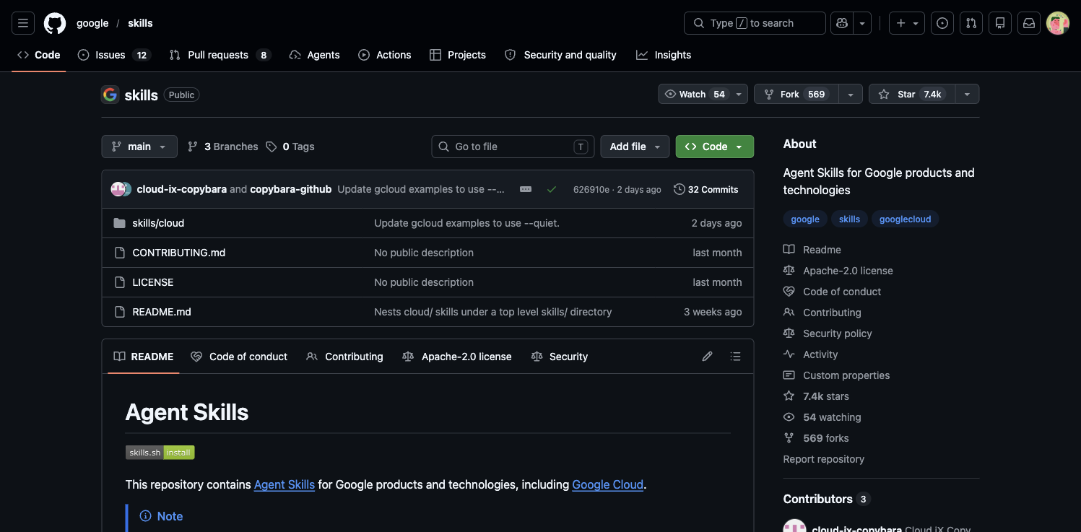Switch to Apache-2.0 license tab

point(457,357)
